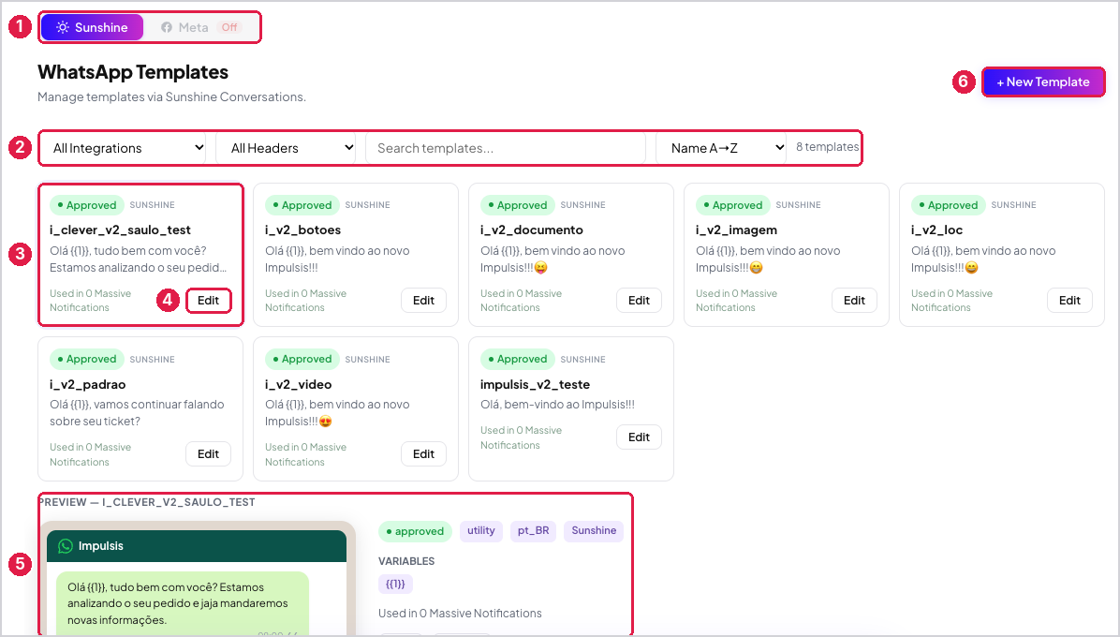Open the Name A→Z sort dropdown
1120x637 pixels.
pyautogui.click(x=721, y=148)
